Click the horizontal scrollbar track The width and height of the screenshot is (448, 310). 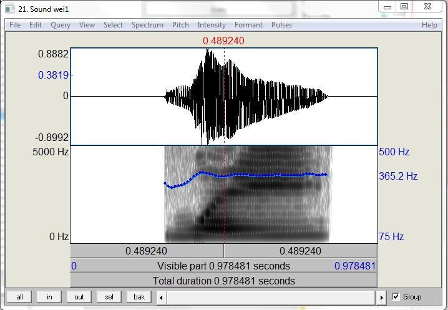tap(271, 298)
